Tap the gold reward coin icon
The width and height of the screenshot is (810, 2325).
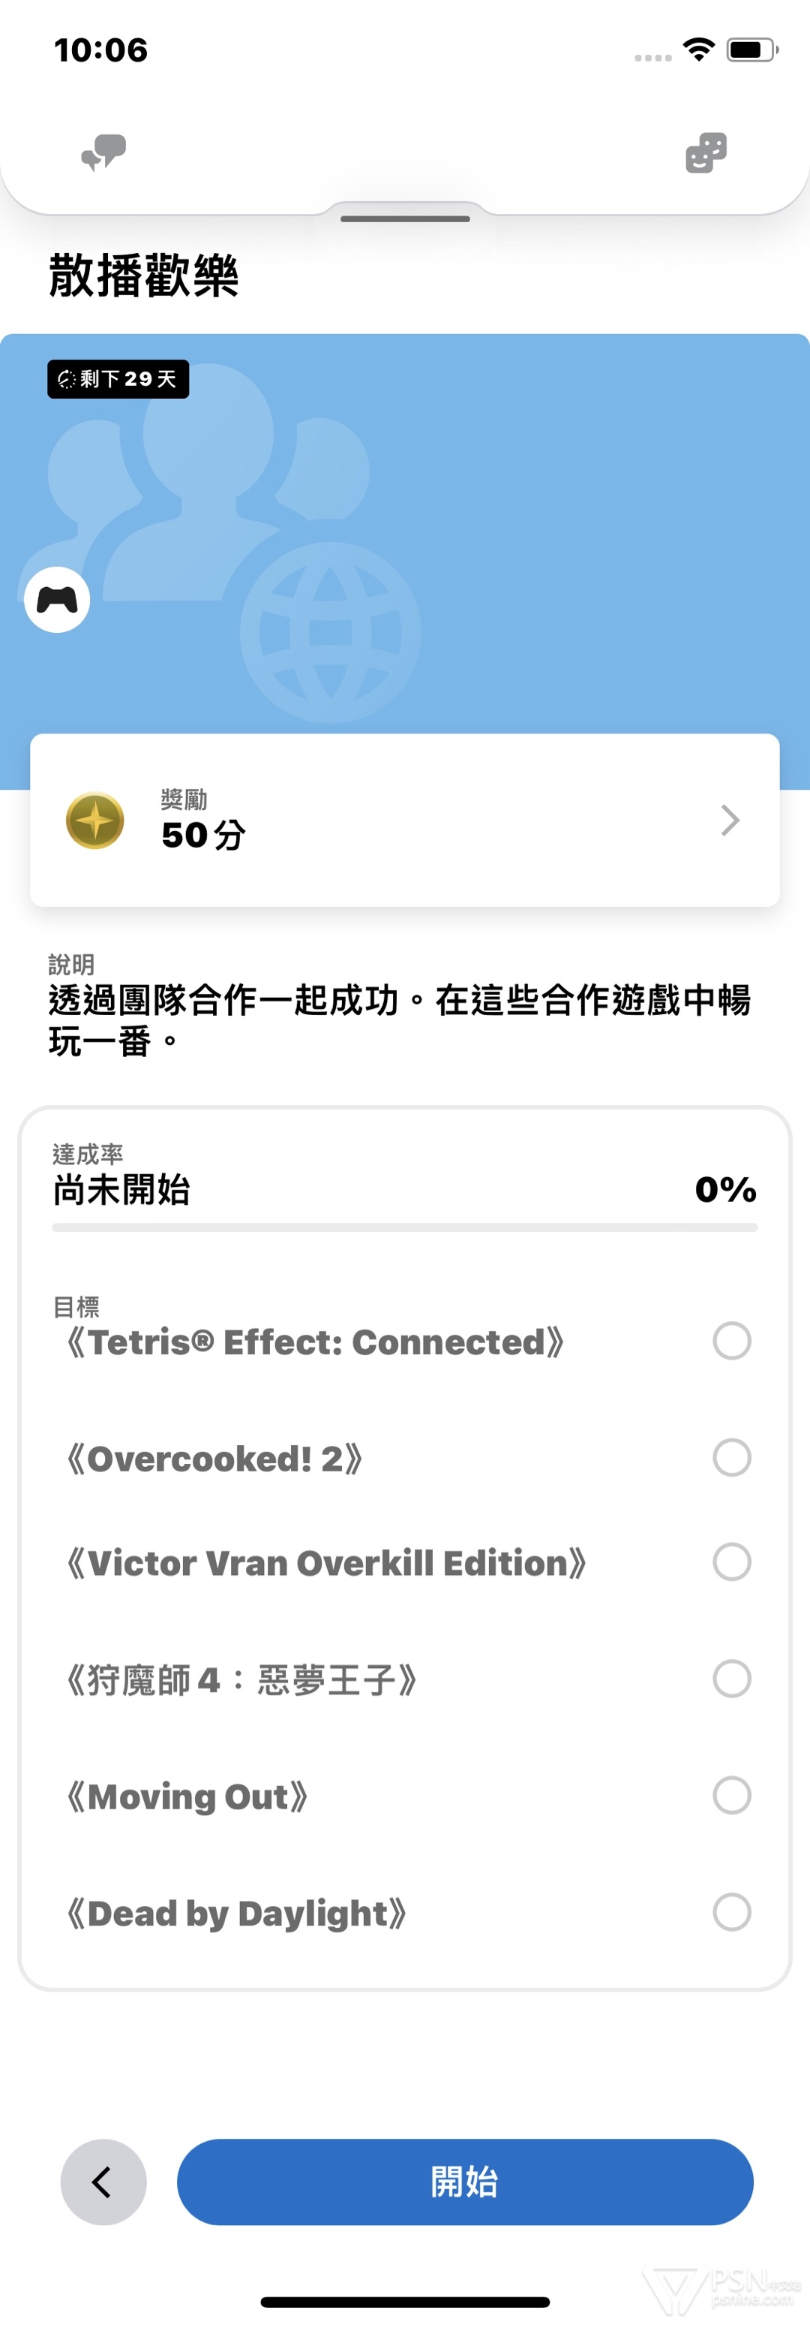point(94,821)
